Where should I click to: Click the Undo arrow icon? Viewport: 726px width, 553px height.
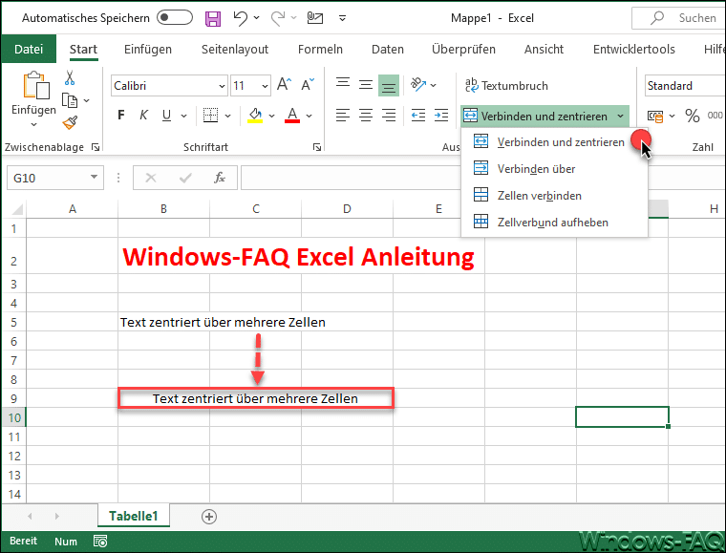(241, 18)
